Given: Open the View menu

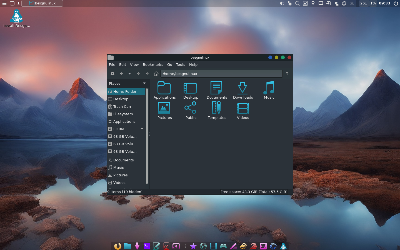Looking at the screenshot, I should click(134, 64).
